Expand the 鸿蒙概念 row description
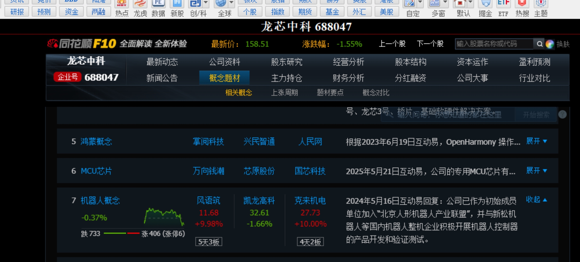 point(537,141)
